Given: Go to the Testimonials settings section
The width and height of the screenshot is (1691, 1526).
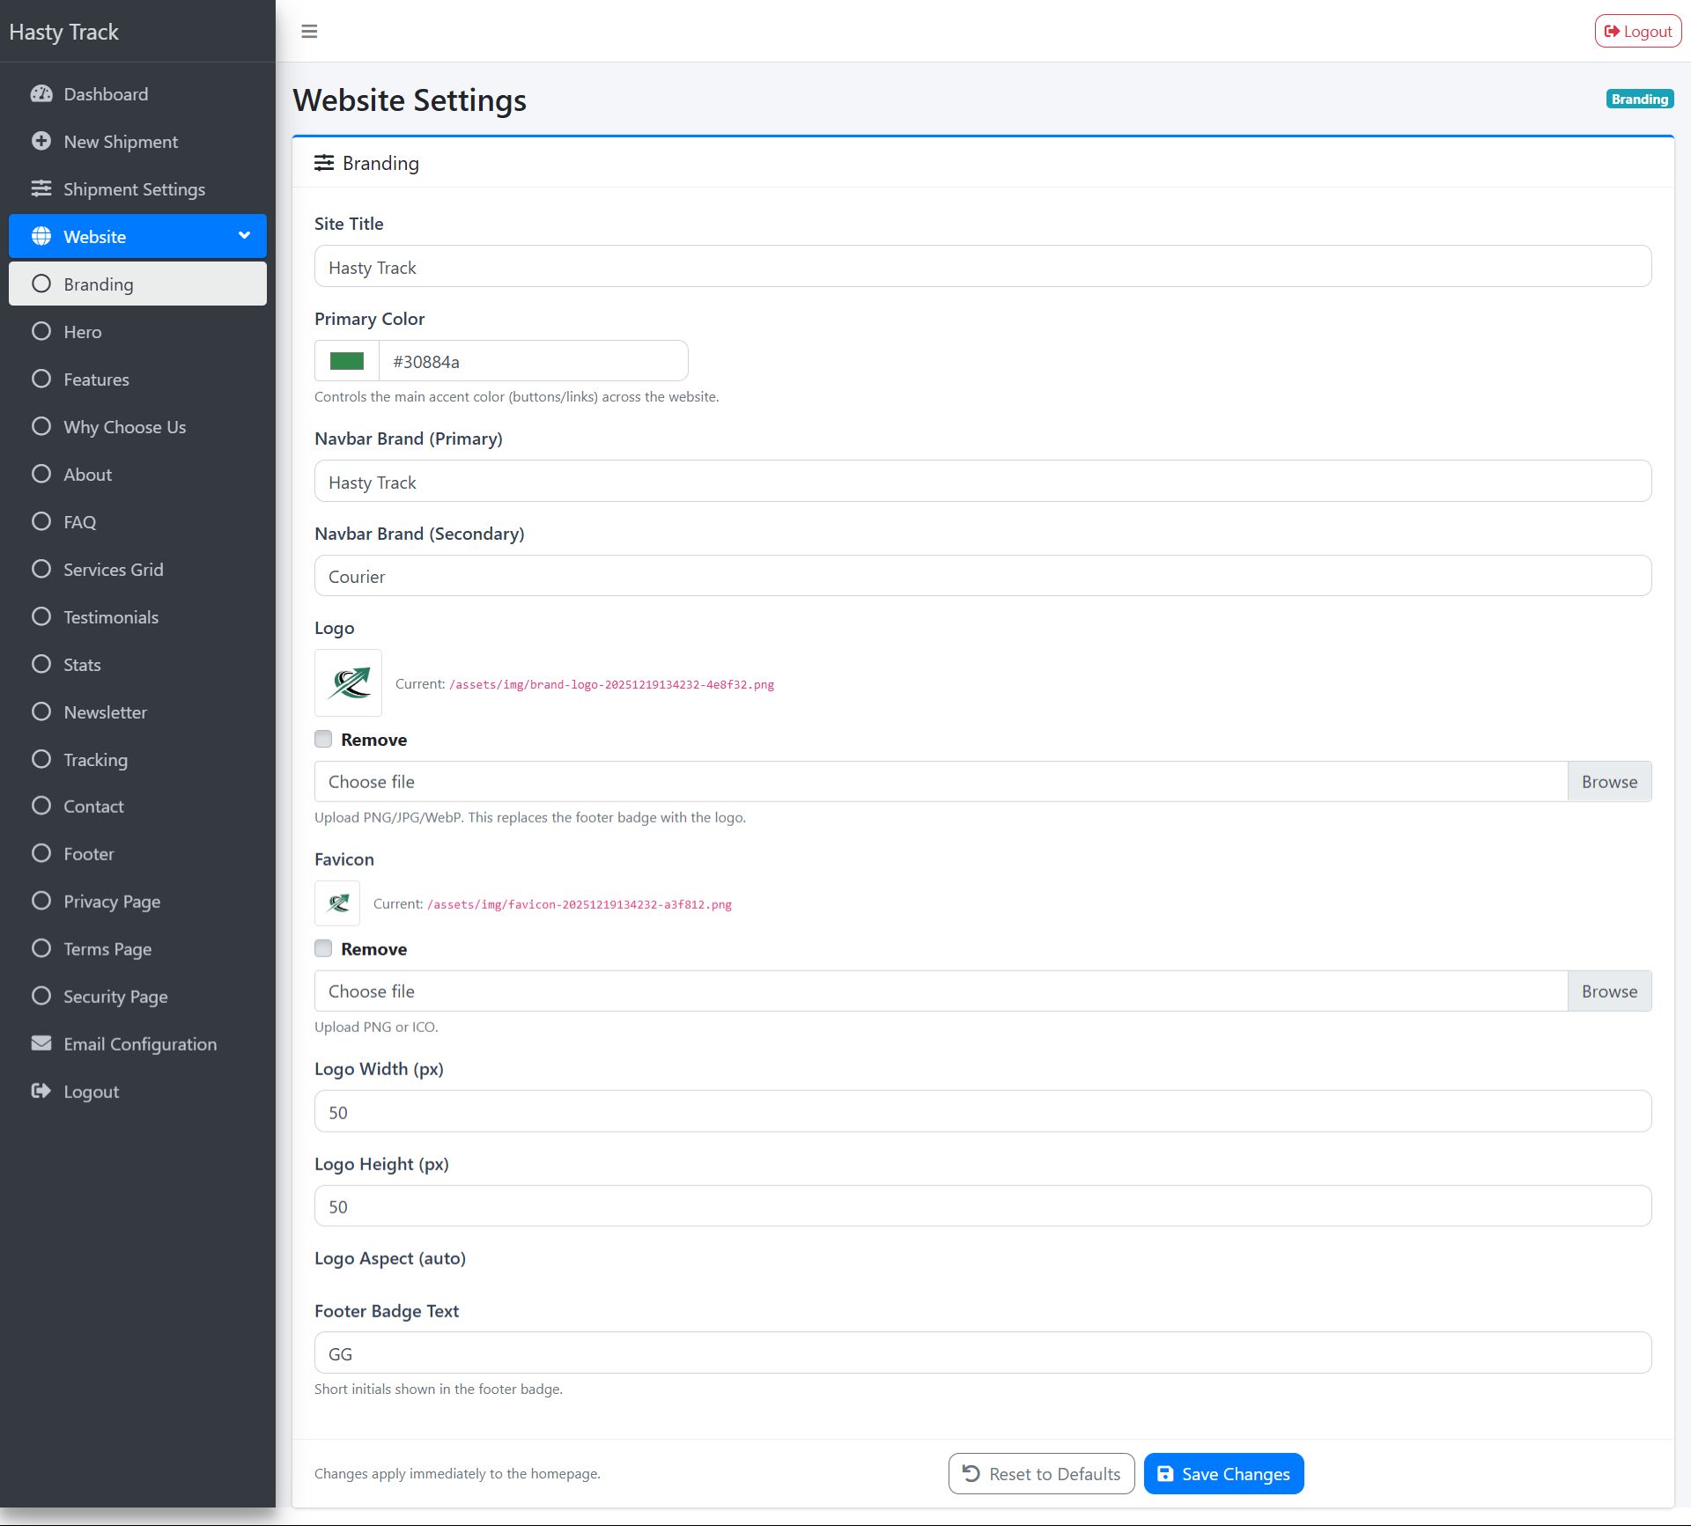Looking at the screenshot, I should tap(111, 617).
